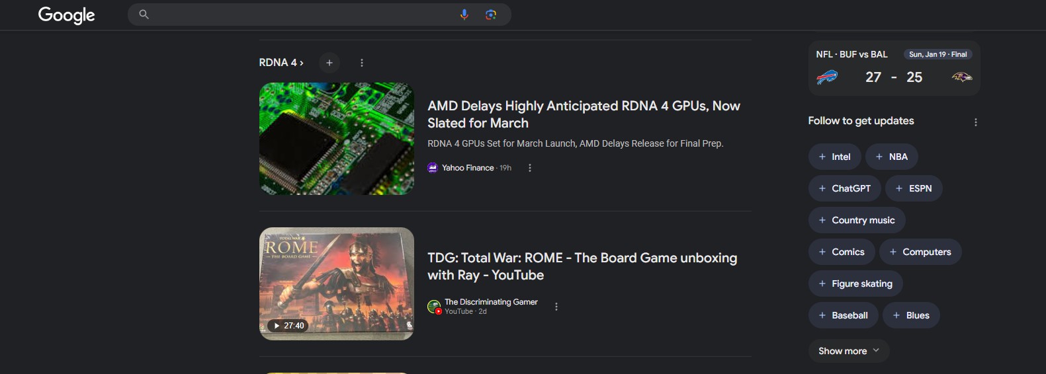Click the magnifying glass search icon
This screenshot has width=1046, height=374.
(x=144, y=15)
